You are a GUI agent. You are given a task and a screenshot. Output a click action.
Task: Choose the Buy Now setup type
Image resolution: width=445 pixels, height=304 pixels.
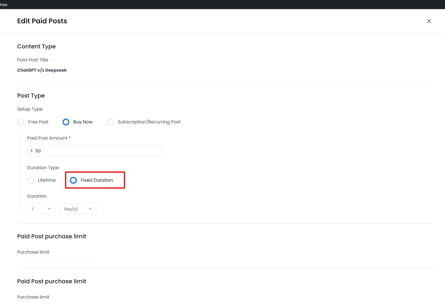pos(66,122)
